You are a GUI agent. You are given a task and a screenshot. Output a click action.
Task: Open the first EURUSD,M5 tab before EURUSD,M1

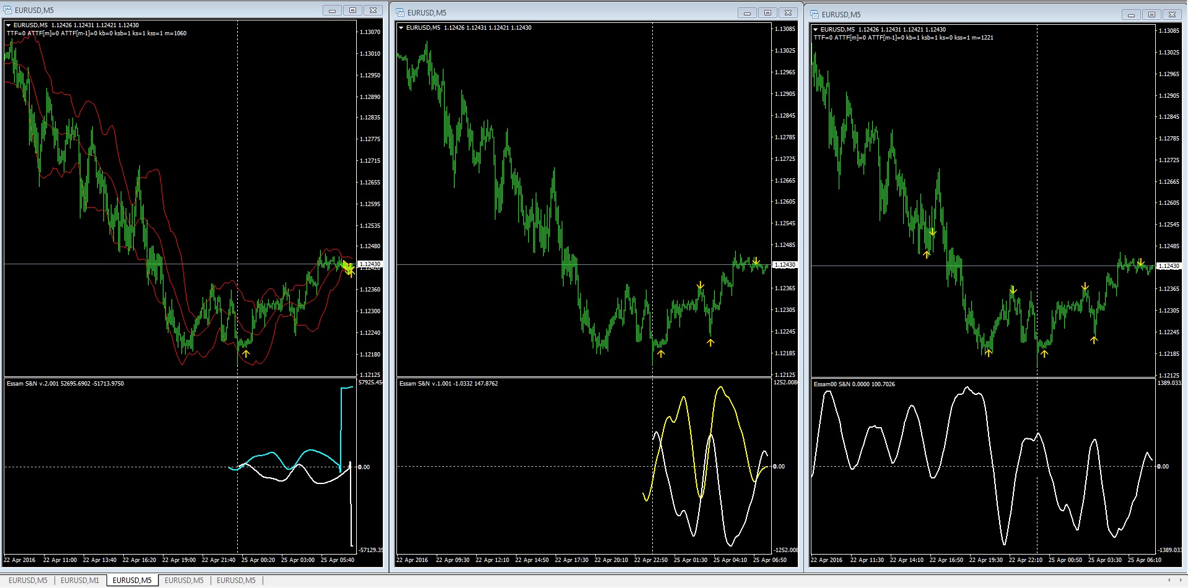(x=28, y=581)
